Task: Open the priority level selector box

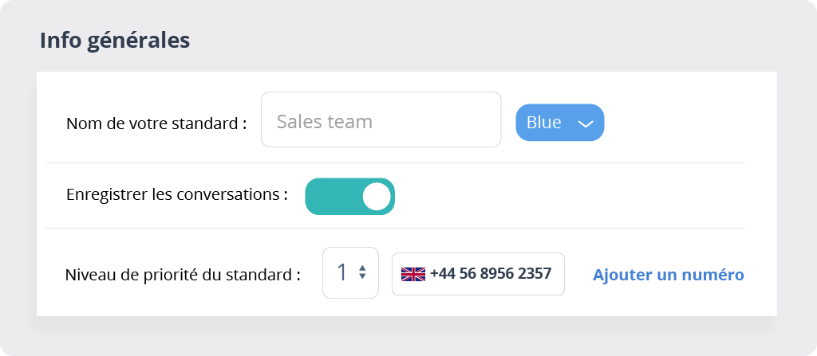Action: tap(350, 272)
